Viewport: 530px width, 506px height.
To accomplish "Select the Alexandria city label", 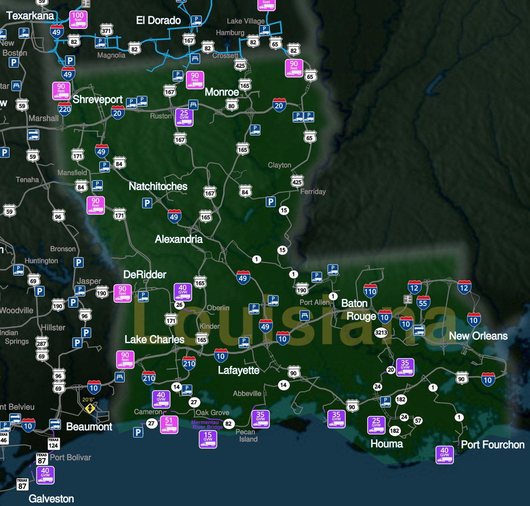I will pyautogui.click(x=178, y=239).
